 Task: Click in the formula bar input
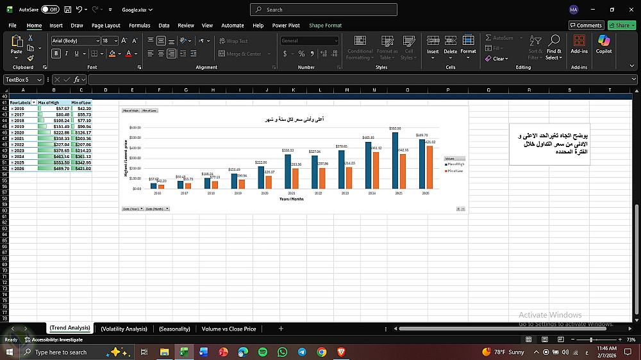coord(360,79)
